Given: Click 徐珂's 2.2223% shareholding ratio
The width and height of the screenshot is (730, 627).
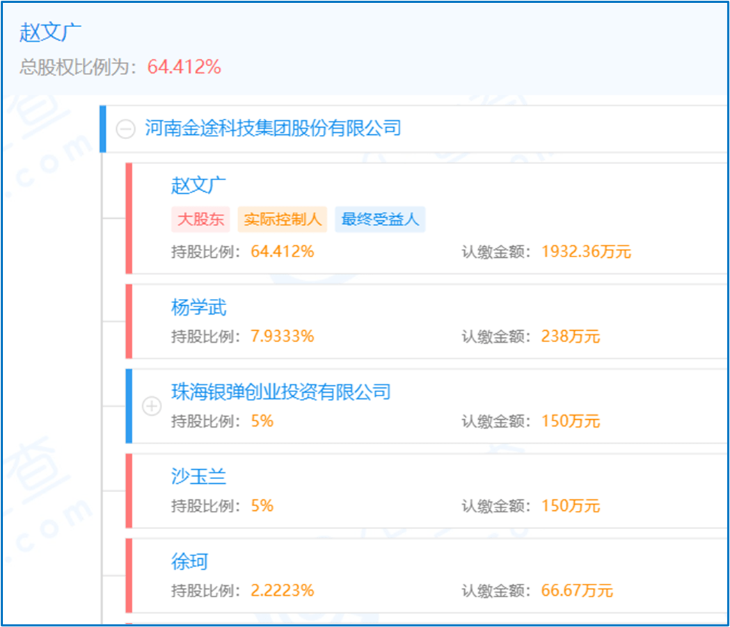Looking at the screenshot, I should [x=283, y=591].
